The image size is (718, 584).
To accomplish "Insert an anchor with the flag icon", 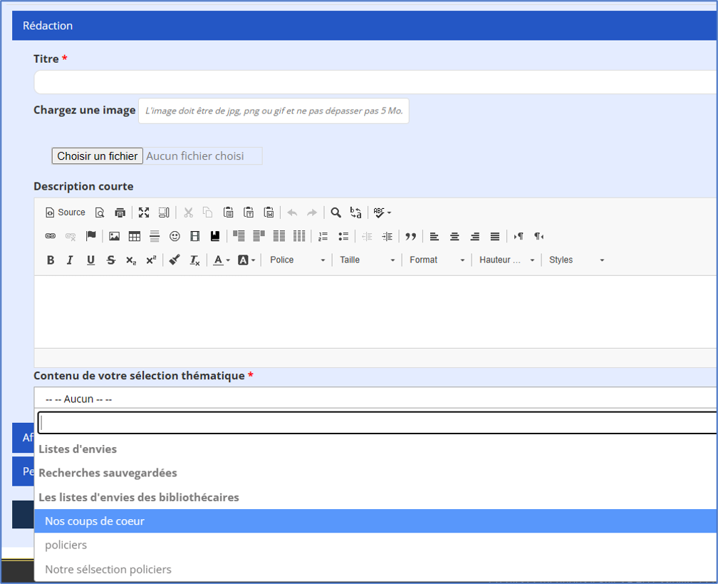I will (90, 236).
